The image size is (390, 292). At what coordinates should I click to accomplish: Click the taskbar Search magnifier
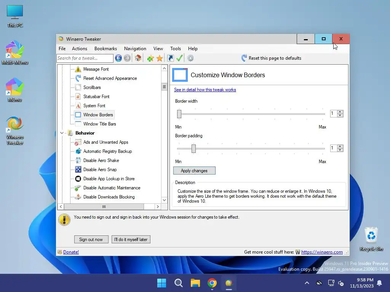(x=179, y=283)
